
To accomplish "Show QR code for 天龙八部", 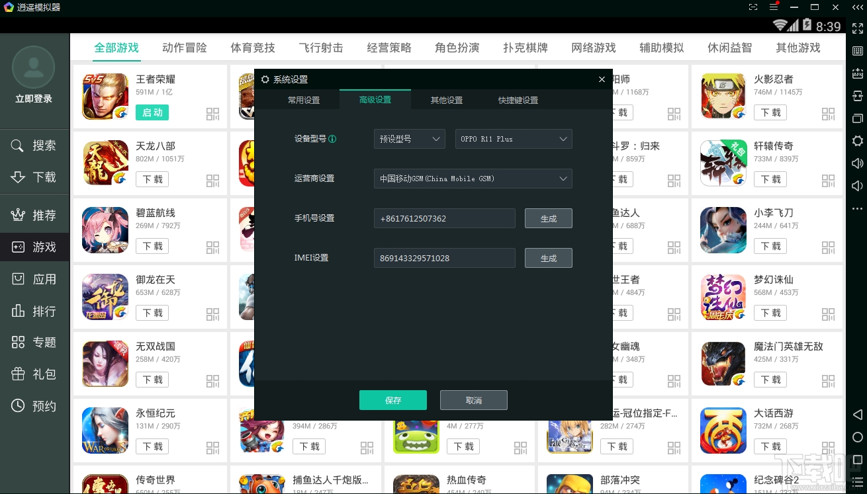I will pyautogui.click(x=212, y=181).
